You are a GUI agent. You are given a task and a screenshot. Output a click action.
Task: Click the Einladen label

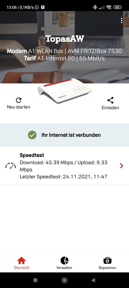[110, 108]
